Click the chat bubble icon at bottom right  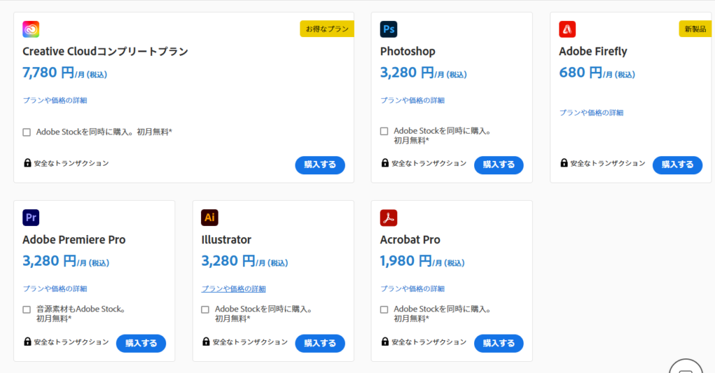(685, 367)
